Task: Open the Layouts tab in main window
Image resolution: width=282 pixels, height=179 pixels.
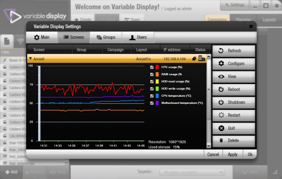Action: (x=269, y=20)
